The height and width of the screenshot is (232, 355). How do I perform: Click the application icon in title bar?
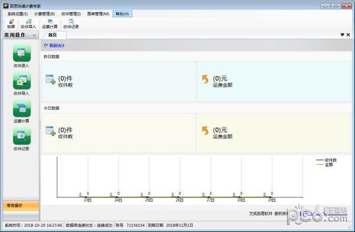coord(6,6)
